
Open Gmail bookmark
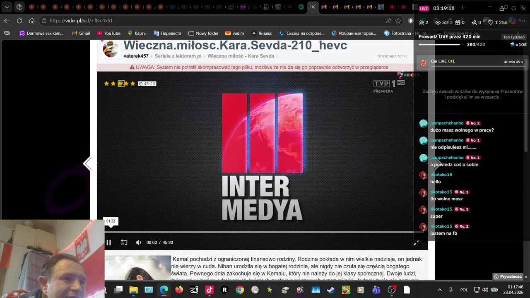[81, 33]
